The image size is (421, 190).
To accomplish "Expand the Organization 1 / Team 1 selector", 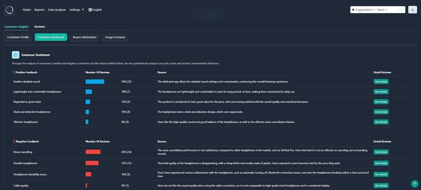I will [402, 10].
